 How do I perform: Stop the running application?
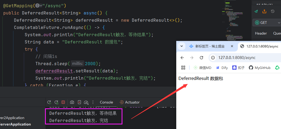click(63, 102)
